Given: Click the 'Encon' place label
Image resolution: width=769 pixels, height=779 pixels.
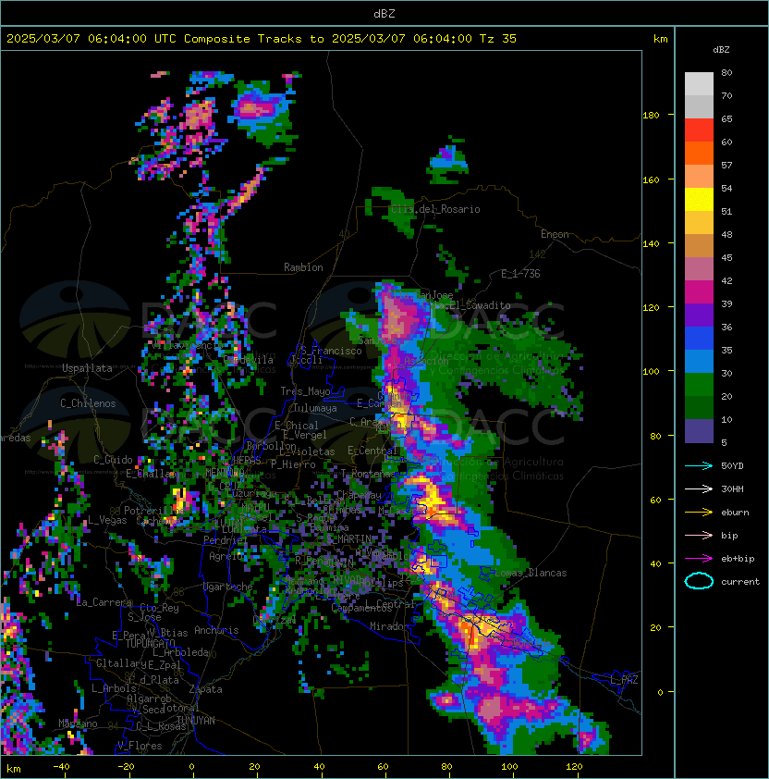Looking at the screenshot, I should [555, 234].
